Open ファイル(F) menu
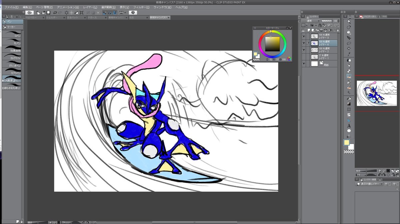The width and height of the screenshot is (400, 224). pyautogui.click(x=11, y=7)
